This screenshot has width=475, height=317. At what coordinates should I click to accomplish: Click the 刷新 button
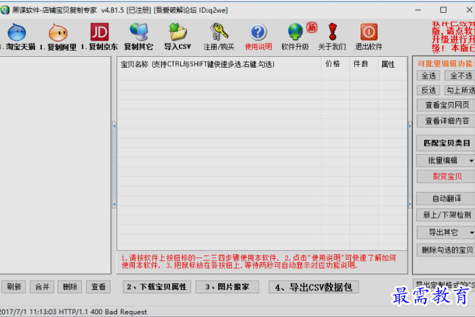(x=14, y=287)
